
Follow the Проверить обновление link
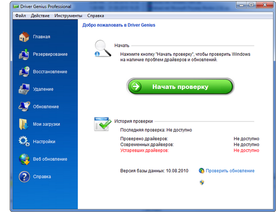(x=230, y=171)
